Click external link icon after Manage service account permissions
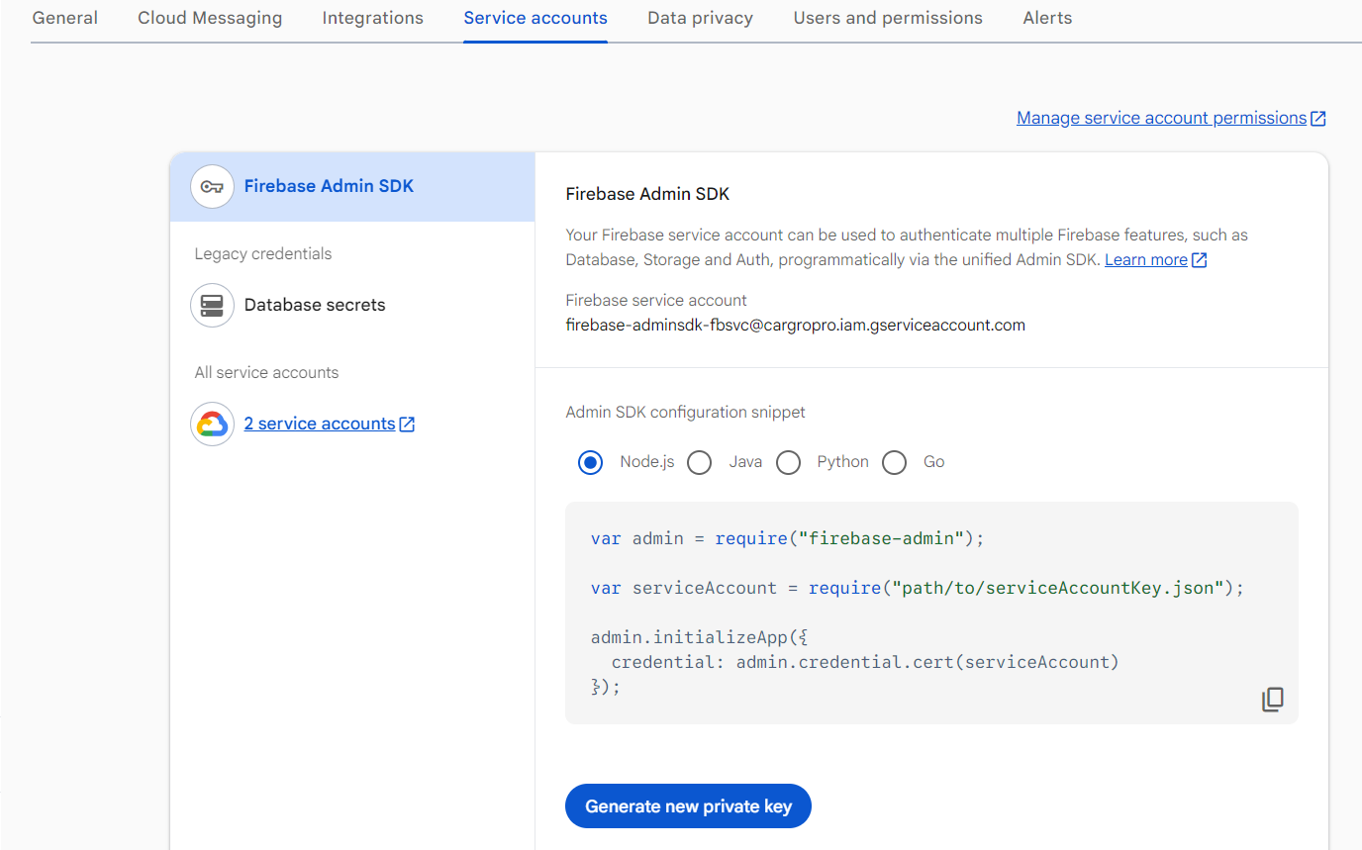 [1318, 118]
